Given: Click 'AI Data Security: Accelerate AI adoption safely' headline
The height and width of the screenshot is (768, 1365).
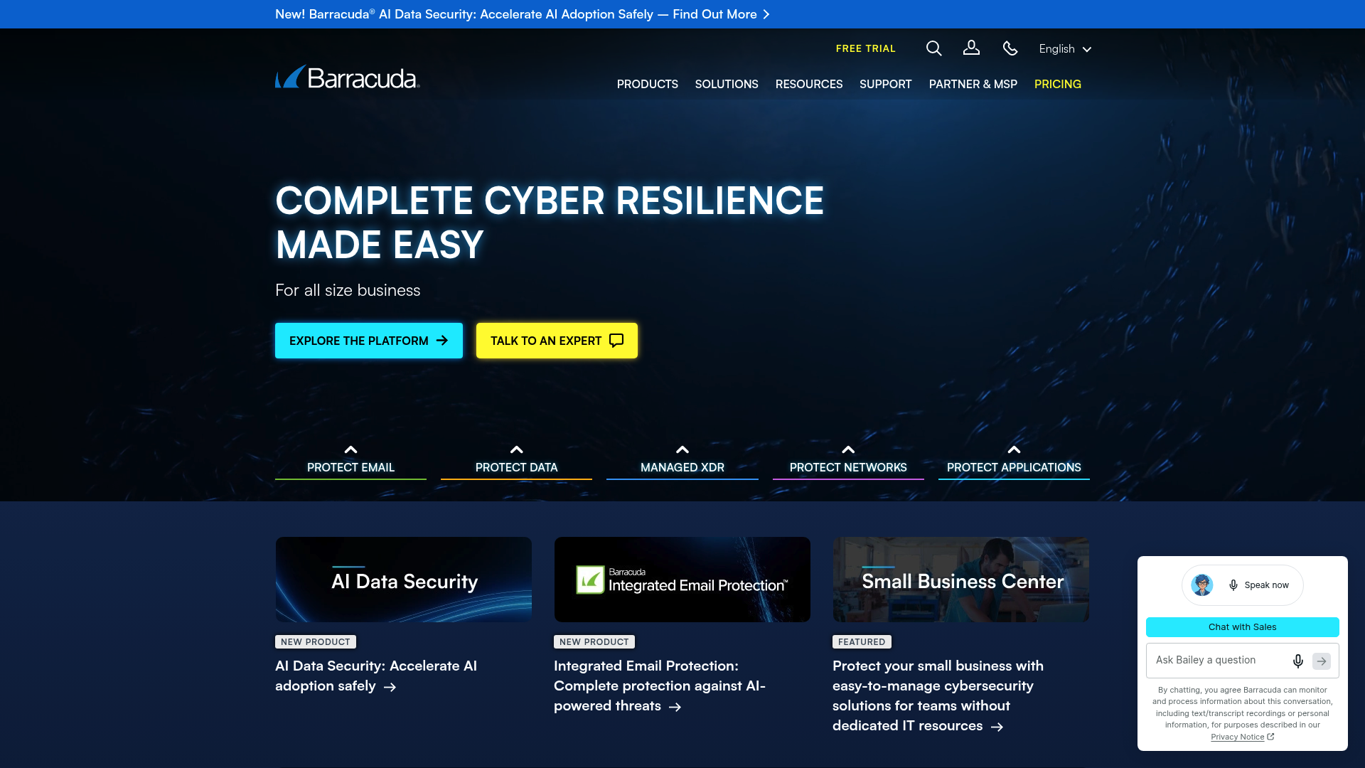Looking at the screenshot, I should (x=376, y=676).
